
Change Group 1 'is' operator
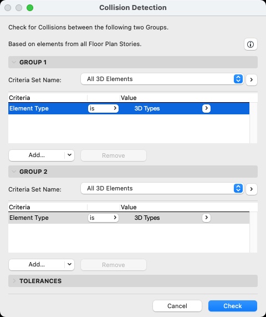tap(103, 108)
